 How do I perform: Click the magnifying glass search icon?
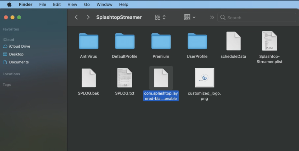(223, 18)
